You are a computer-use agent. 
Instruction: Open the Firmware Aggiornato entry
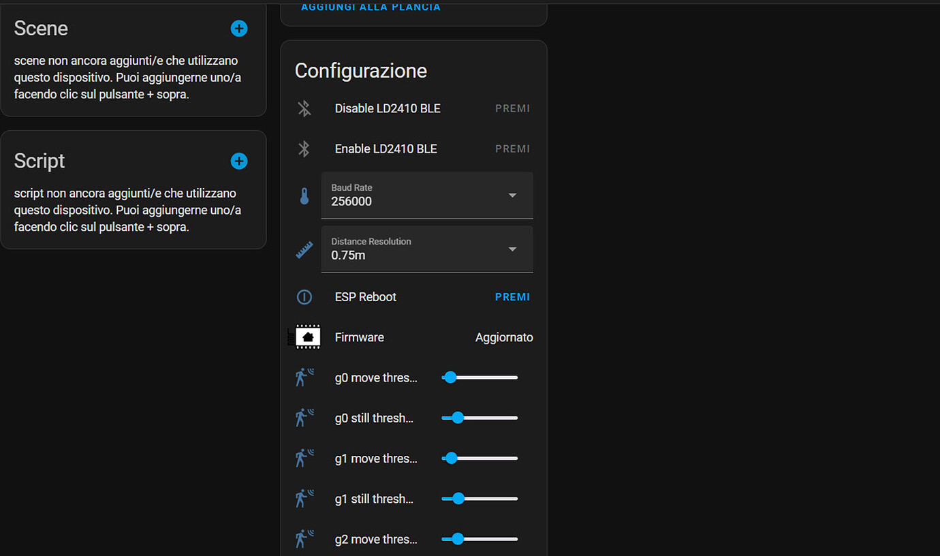pyautogui.click(x=503, y=337)
